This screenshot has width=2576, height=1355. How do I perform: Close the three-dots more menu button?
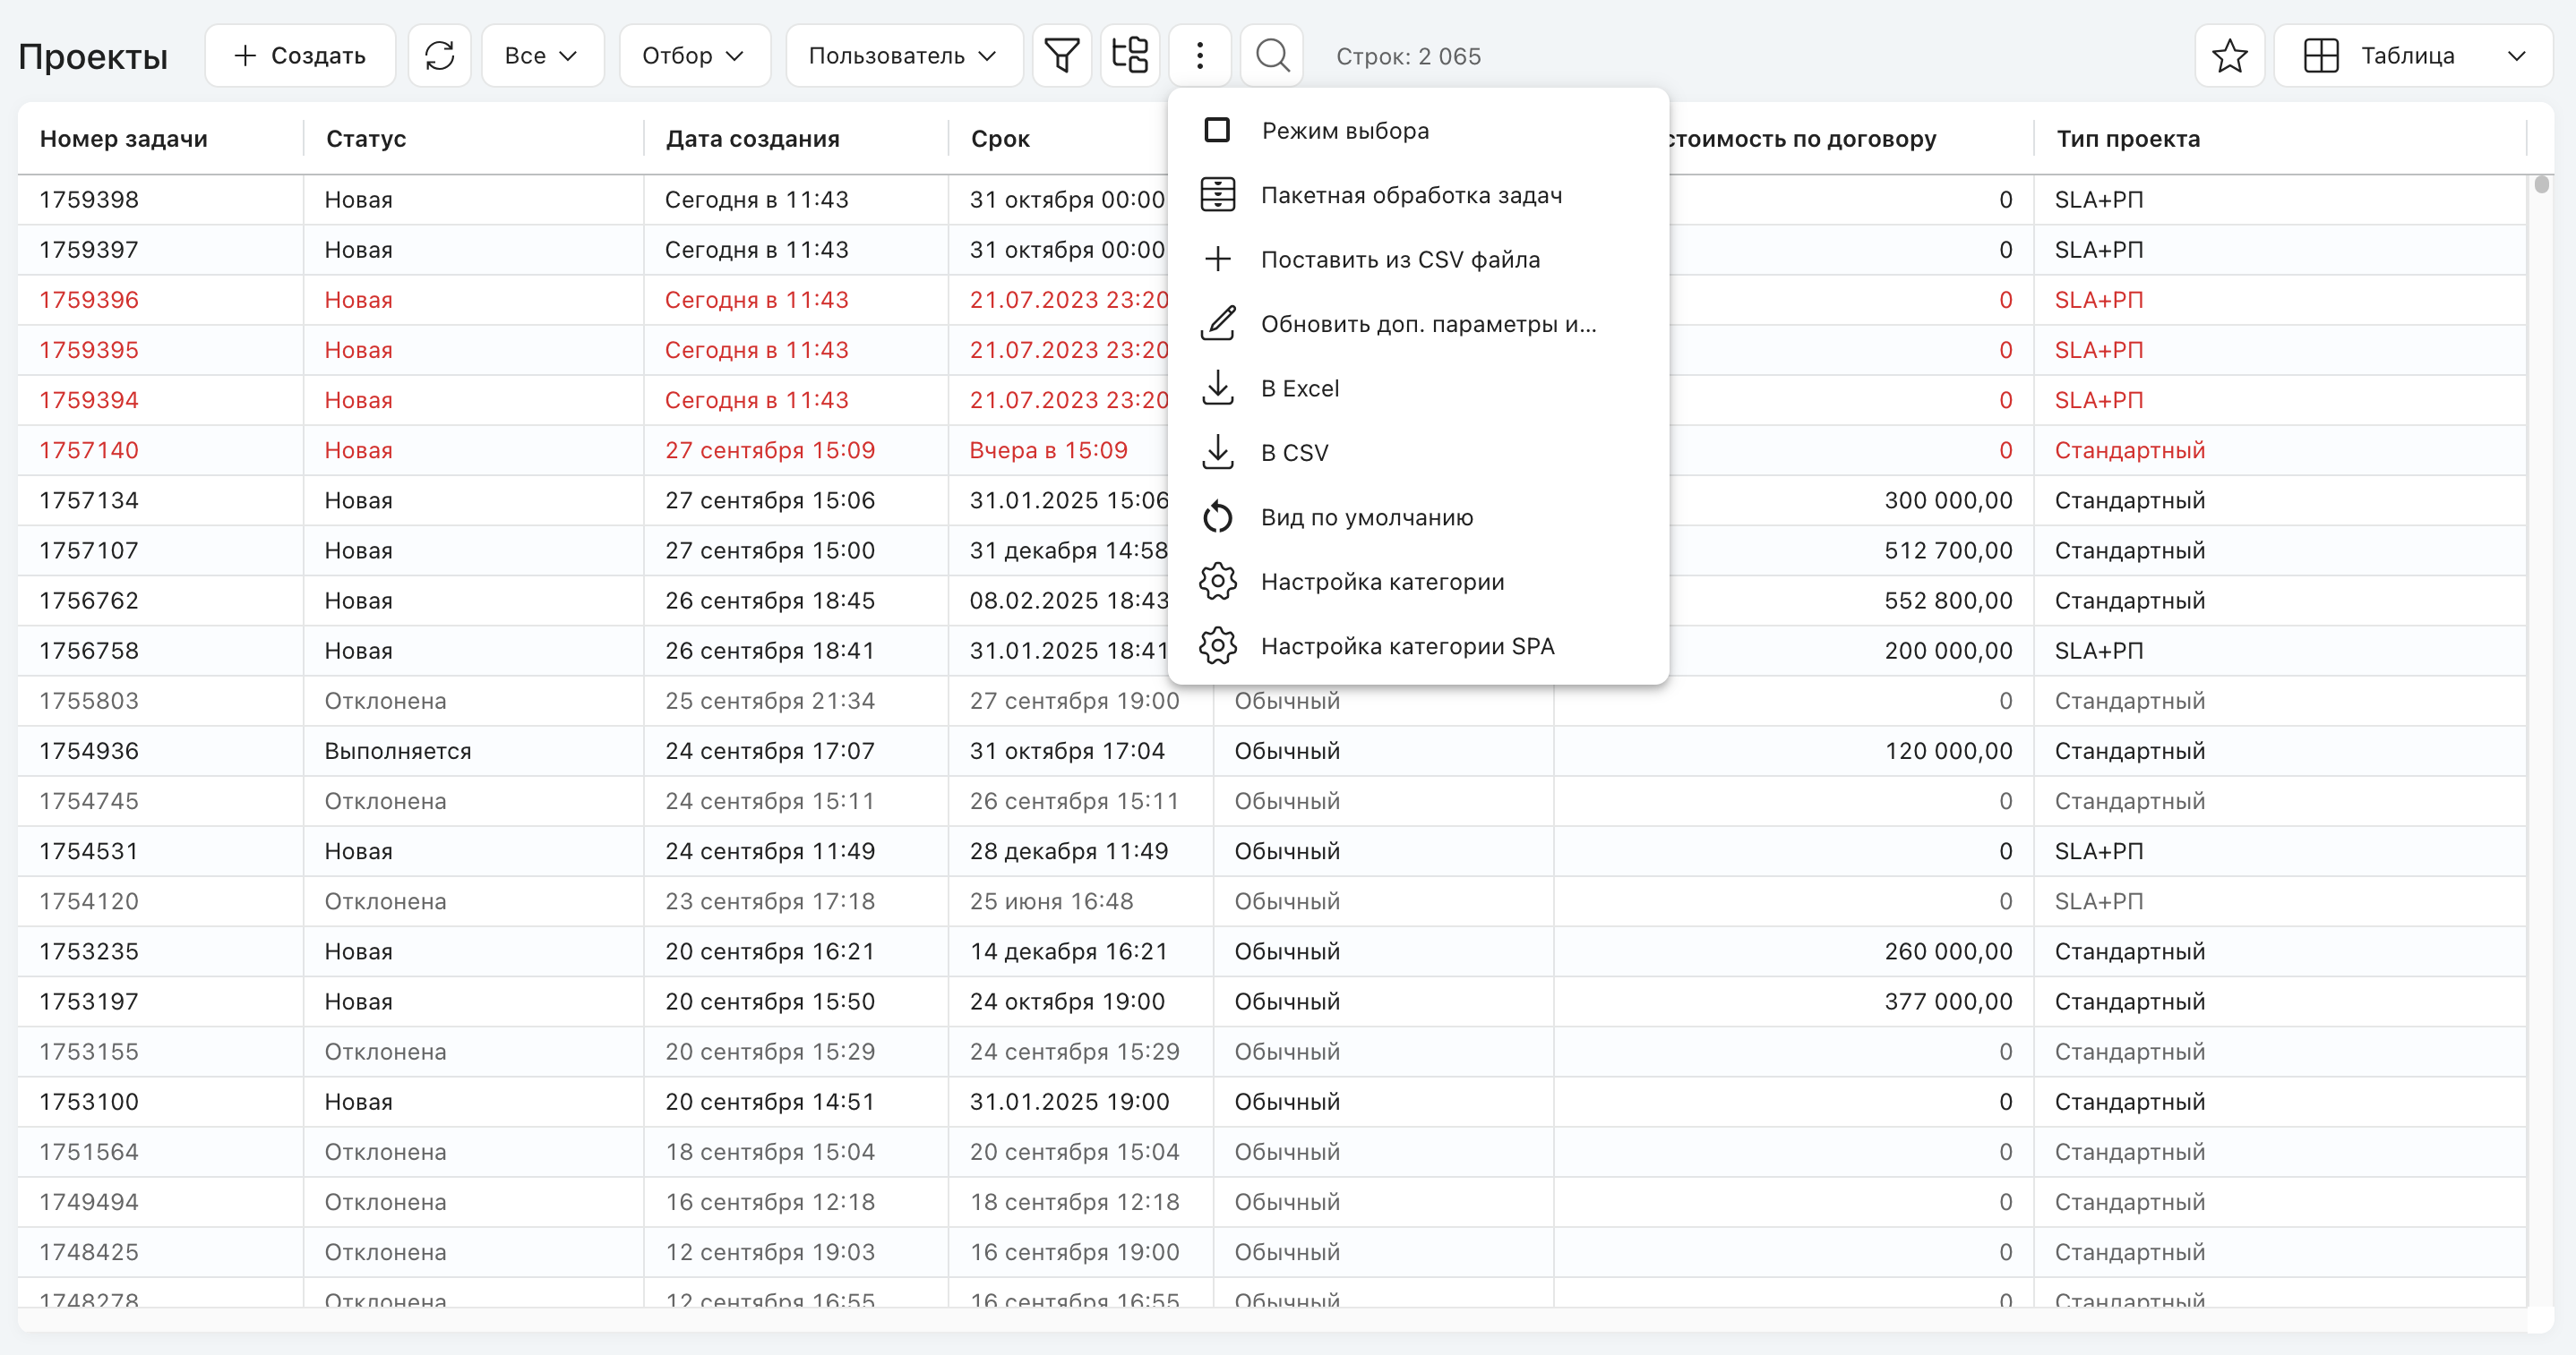coord(1200,55)
